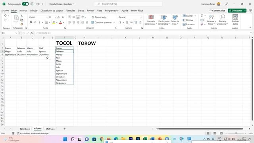Click the Copy icon in Portapapeles

pos(21,20)
